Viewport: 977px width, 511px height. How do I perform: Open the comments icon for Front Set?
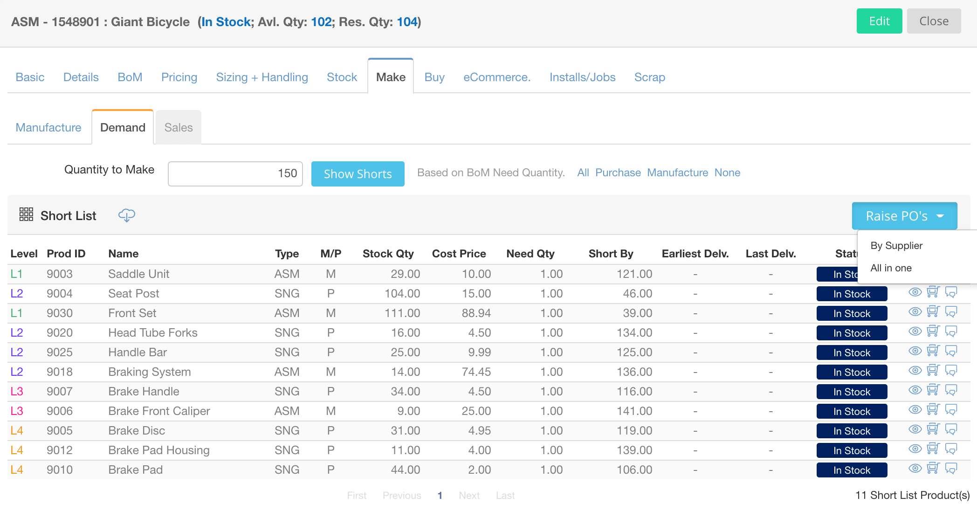(951, 312)
